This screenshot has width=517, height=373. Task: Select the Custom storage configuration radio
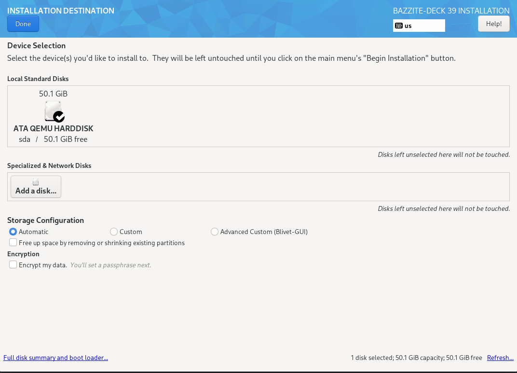coord(114,232)
